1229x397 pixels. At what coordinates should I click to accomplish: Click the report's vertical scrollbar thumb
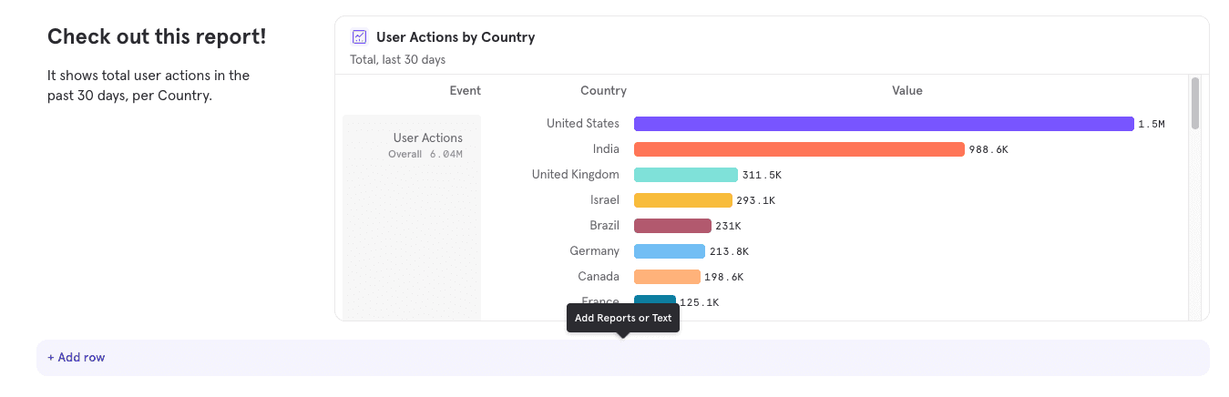click(1194, 103)
